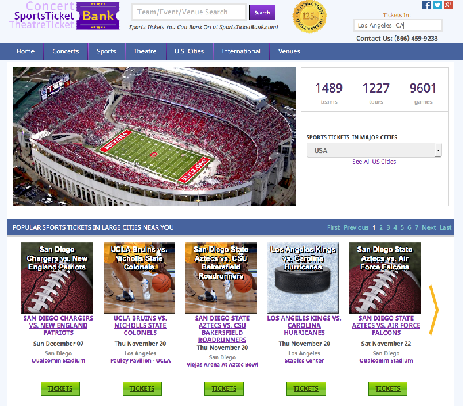Image resolution: width=463 pixels, height=406 pixels.
Task: Click TICKETS for Aztecs vs. Air Force
Action: tap(388, 388)
